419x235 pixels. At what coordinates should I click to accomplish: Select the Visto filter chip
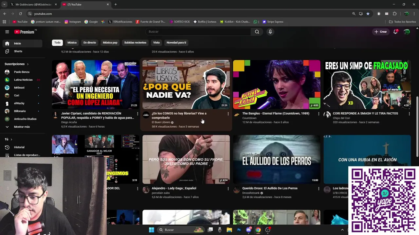point(156,42)
